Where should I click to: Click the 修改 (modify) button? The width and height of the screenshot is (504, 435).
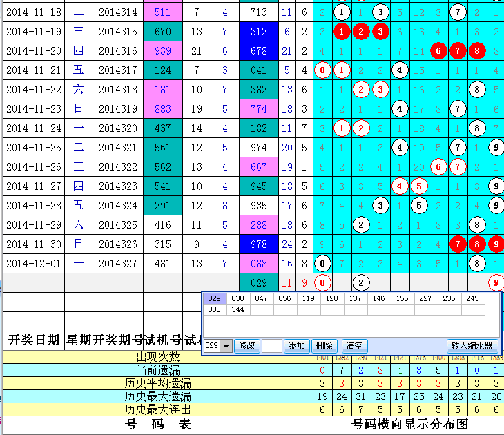(x=246, y=346)
